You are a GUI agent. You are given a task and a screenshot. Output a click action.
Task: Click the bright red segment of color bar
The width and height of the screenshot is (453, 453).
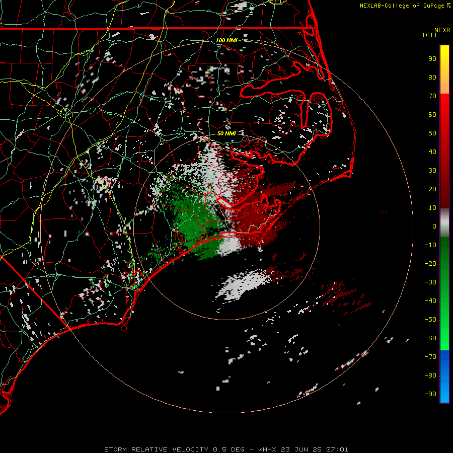(x=444, y=106)
